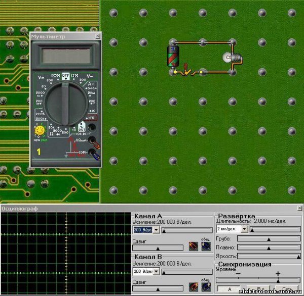Click the blue Channel A common probe icon
The height and width of the screenshot is (296, 304).
pyautogui.click(x=206, y=246)
